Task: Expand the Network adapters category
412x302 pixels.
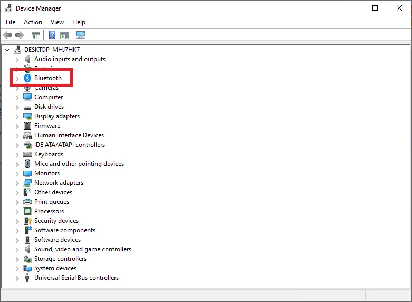Action: pos(17,183)
